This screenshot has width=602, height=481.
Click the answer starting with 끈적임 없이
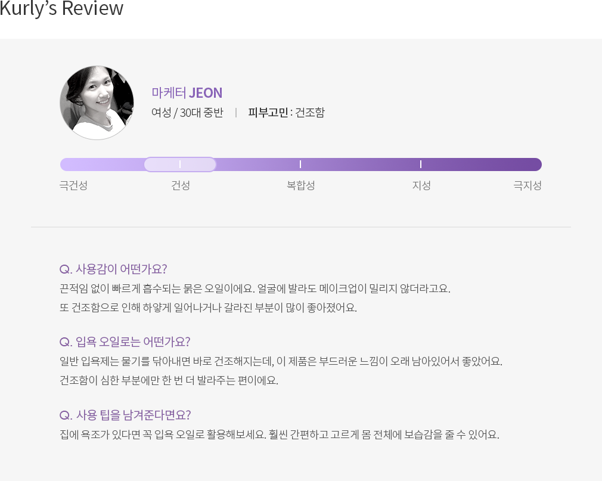(255, 298)
